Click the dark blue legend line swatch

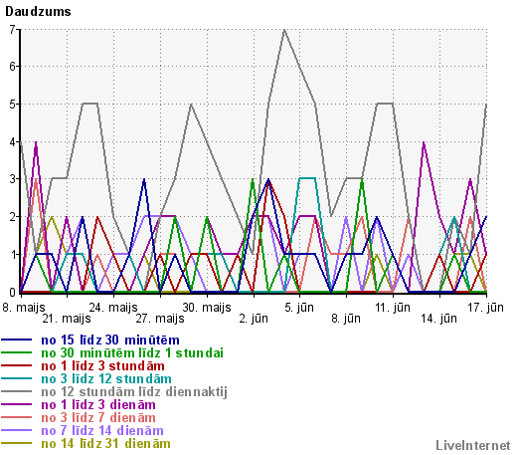point(17,340)
